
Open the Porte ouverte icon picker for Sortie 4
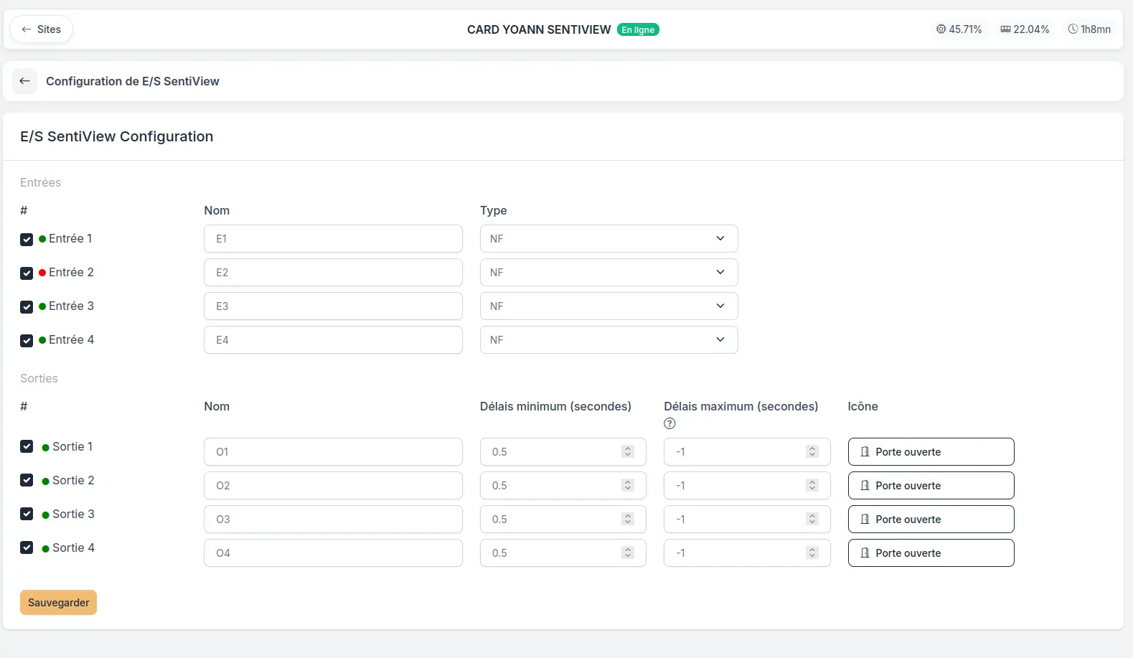[x=931, y=553]
